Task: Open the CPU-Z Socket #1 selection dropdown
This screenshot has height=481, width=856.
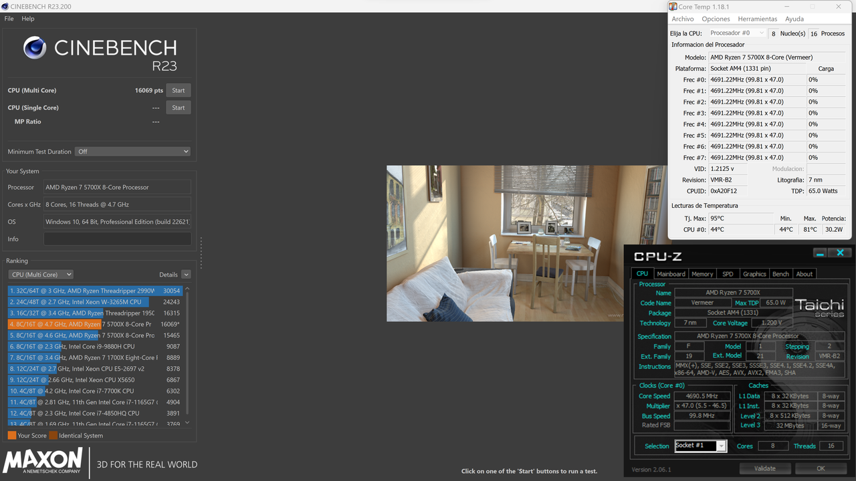Action: tap(700, 446)
